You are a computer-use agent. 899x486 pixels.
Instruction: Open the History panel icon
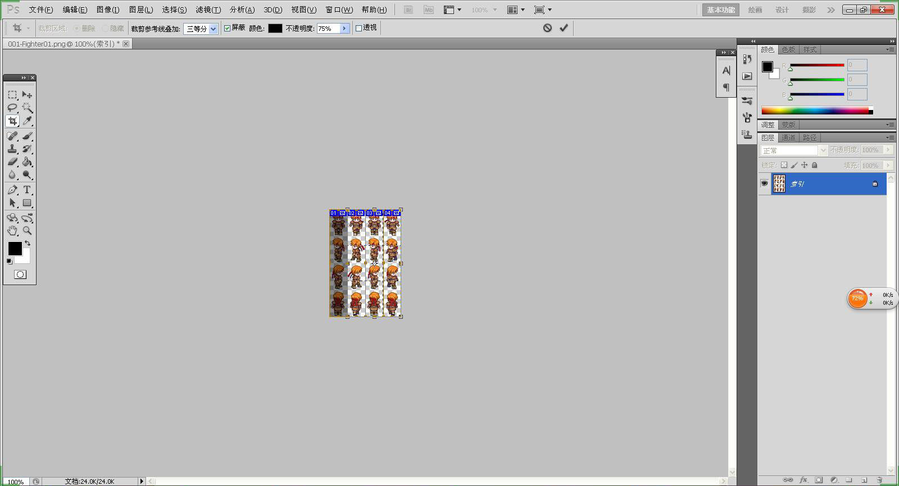pos(747,59)
